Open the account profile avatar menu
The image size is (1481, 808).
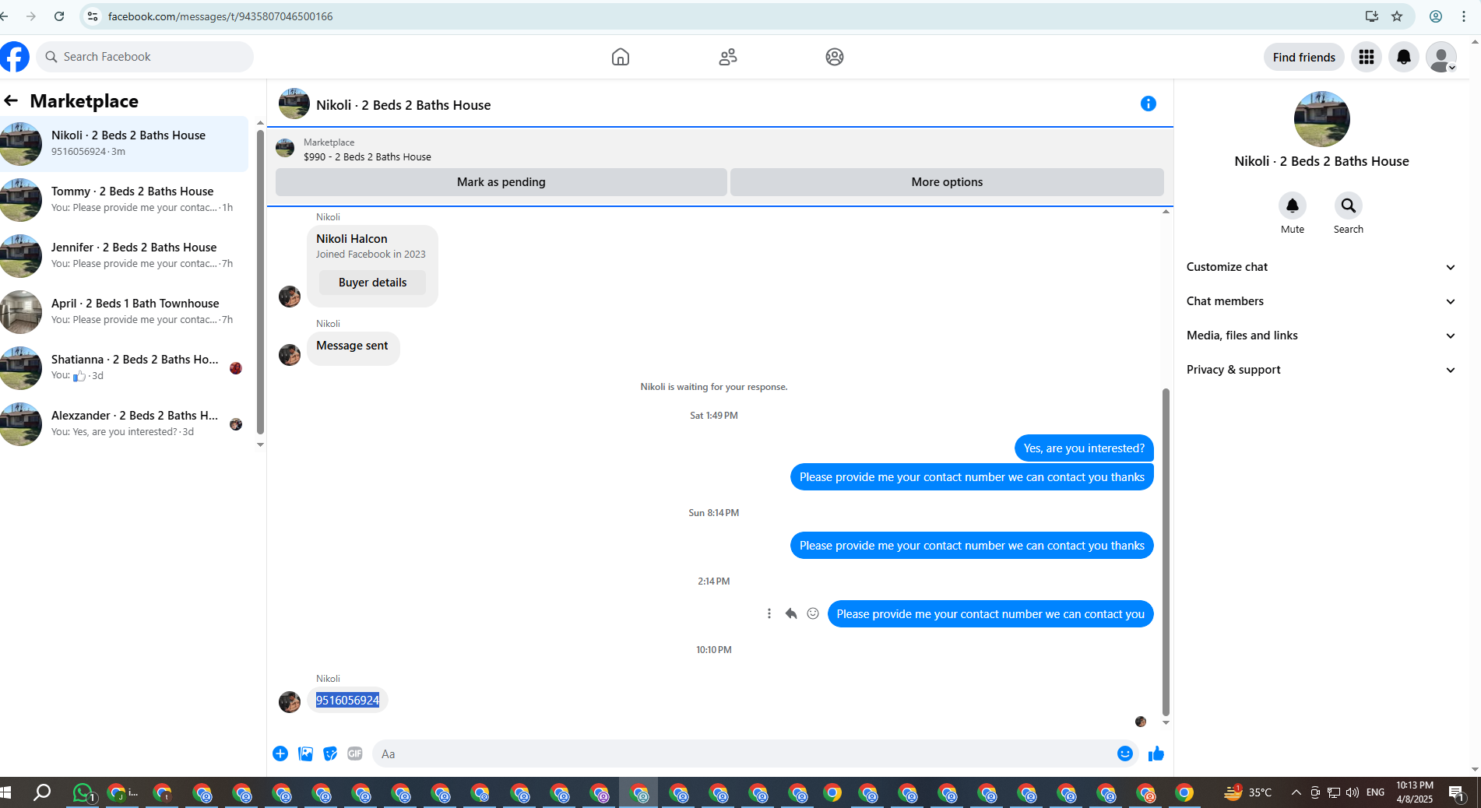click(x=1441, y=57)
